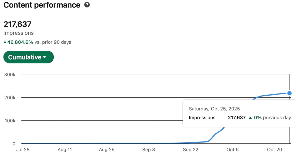
Task: Click the "vs. prior 90 days" text
Action: tap(53, 42)
